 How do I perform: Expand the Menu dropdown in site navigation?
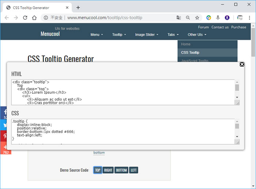click(x=97, y=35)
